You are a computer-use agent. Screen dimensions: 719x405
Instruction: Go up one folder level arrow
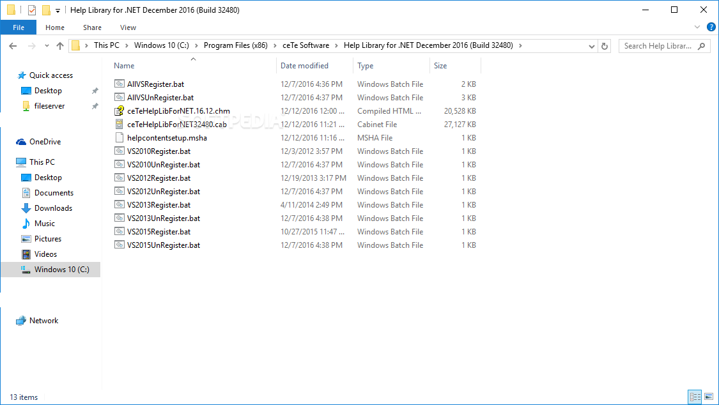[60, 46]
